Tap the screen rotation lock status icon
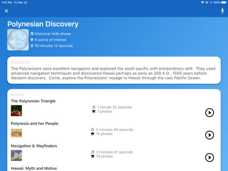This screenshot has width=228, height=171. click(x=207, y=2)
